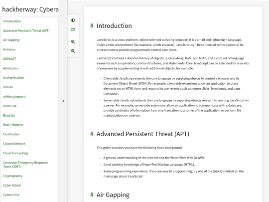Screen dimensions: 269x202
Task: Select Attribution in the sidebar list
Action: 11,68
